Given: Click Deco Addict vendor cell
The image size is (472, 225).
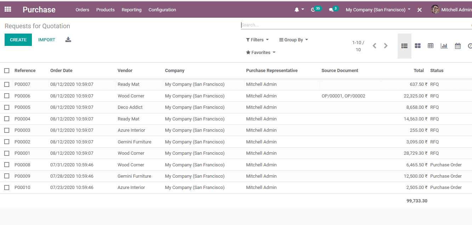Looking at the screenshot, I should point(130,107).
